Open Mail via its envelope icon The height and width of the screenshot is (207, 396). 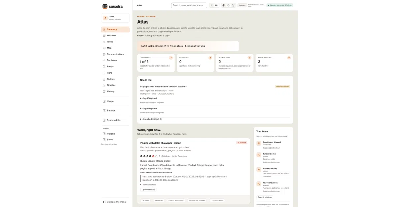104,48
